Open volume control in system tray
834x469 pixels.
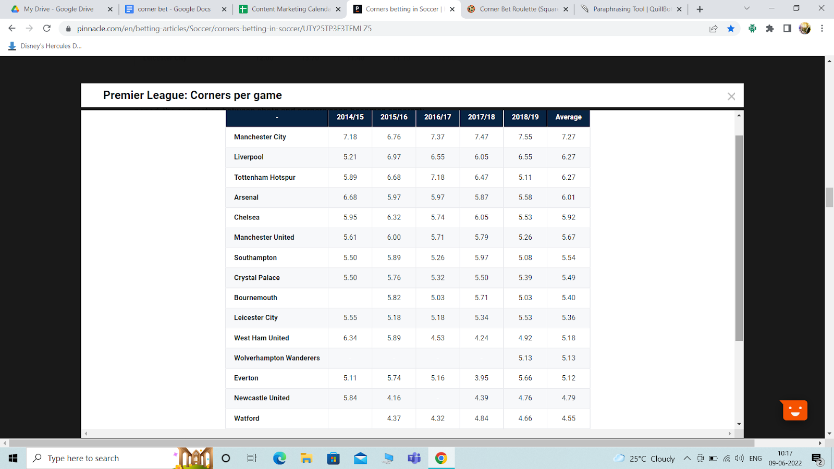739,459
